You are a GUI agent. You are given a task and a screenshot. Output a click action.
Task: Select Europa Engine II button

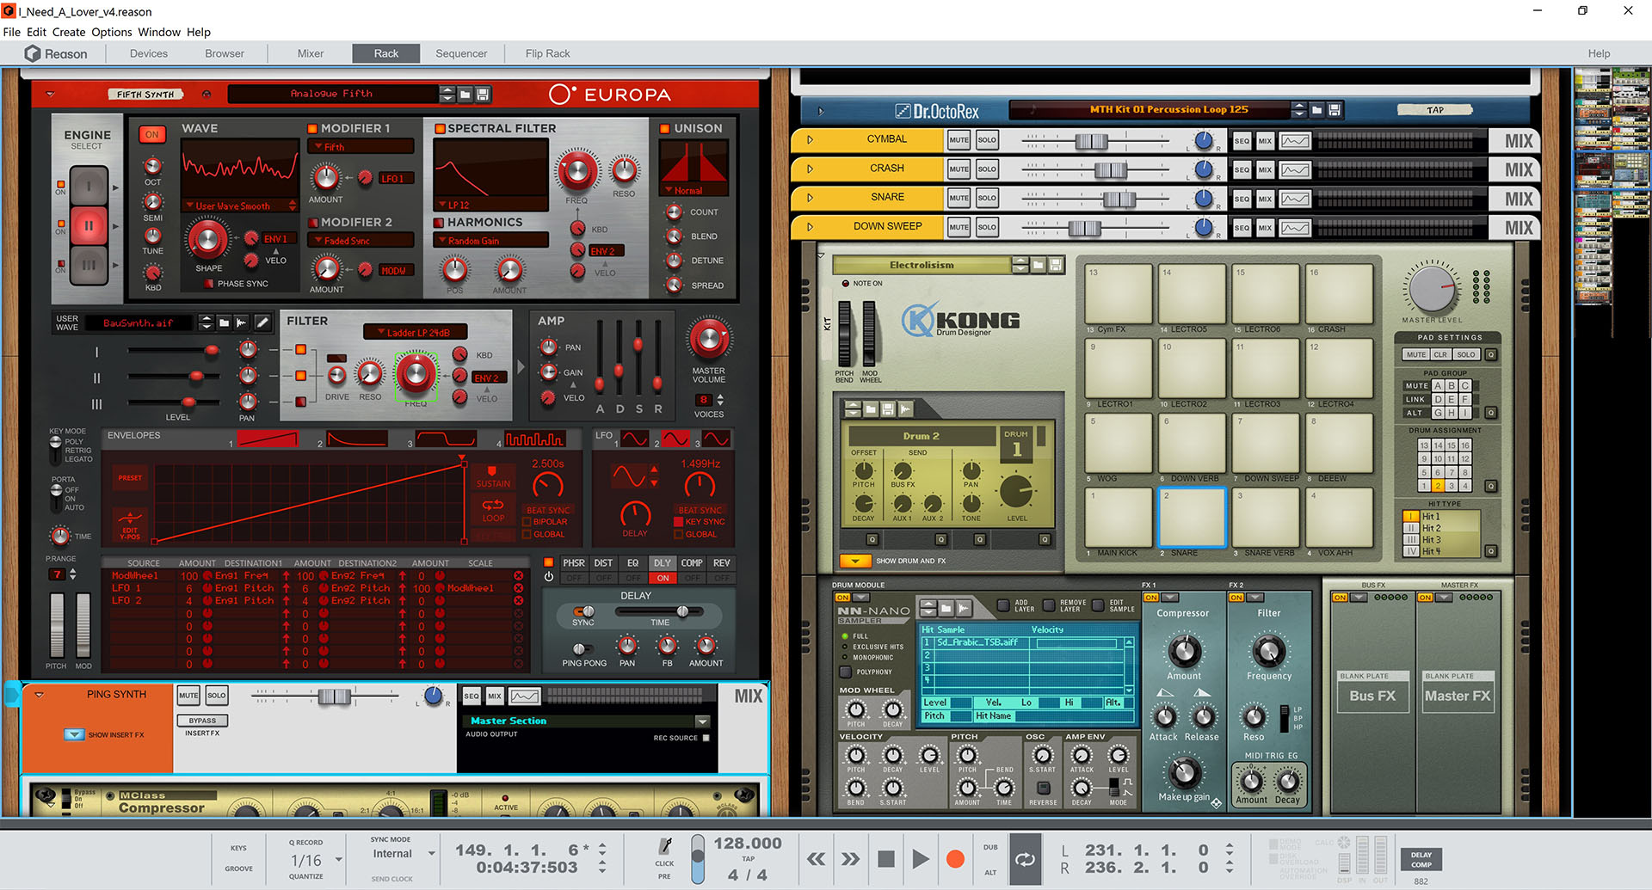(x=89, y=226)
